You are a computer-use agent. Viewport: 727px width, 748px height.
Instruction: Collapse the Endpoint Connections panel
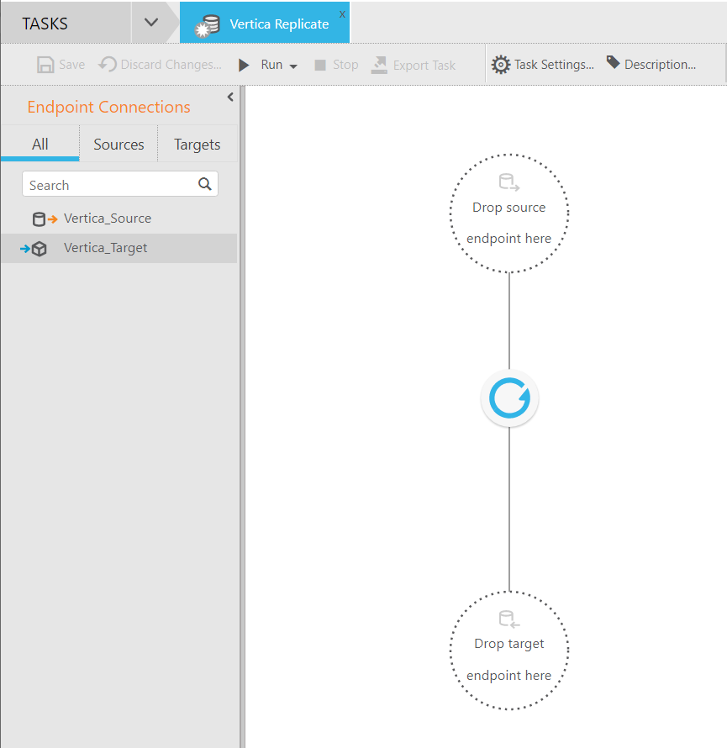tap(230, 97)
